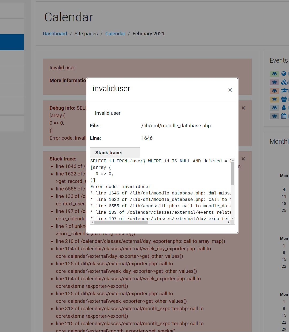Click the horizontal scrollbar left arrow in the stack trace
Viewport: 289px width, 333px height.
92,222
